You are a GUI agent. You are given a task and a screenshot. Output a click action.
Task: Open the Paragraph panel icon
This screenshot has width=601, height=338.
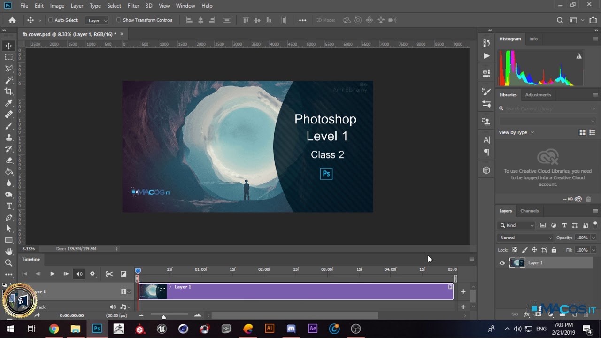pyautogui.click(x=486, y=152)
